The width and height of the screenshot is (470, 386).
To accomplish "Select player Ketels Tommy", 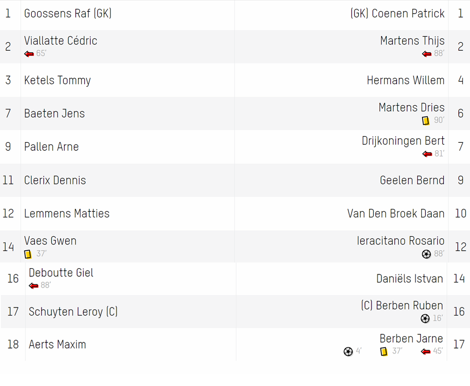I will click(x=57, y=80).
